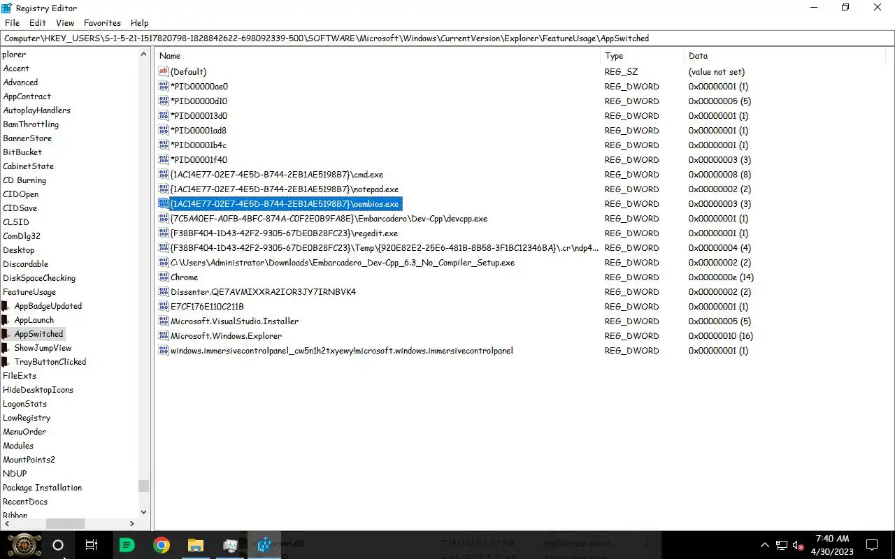Select the BamThrottling tree key
Viewport: 895px width, 559px height.
click(31, 124)
